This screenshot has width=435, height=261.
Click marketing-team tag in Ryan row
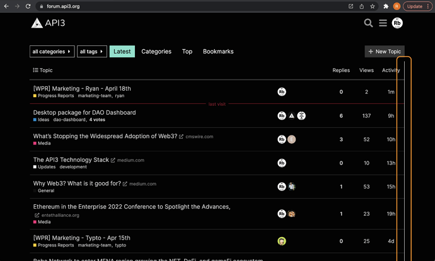[95, 96]
